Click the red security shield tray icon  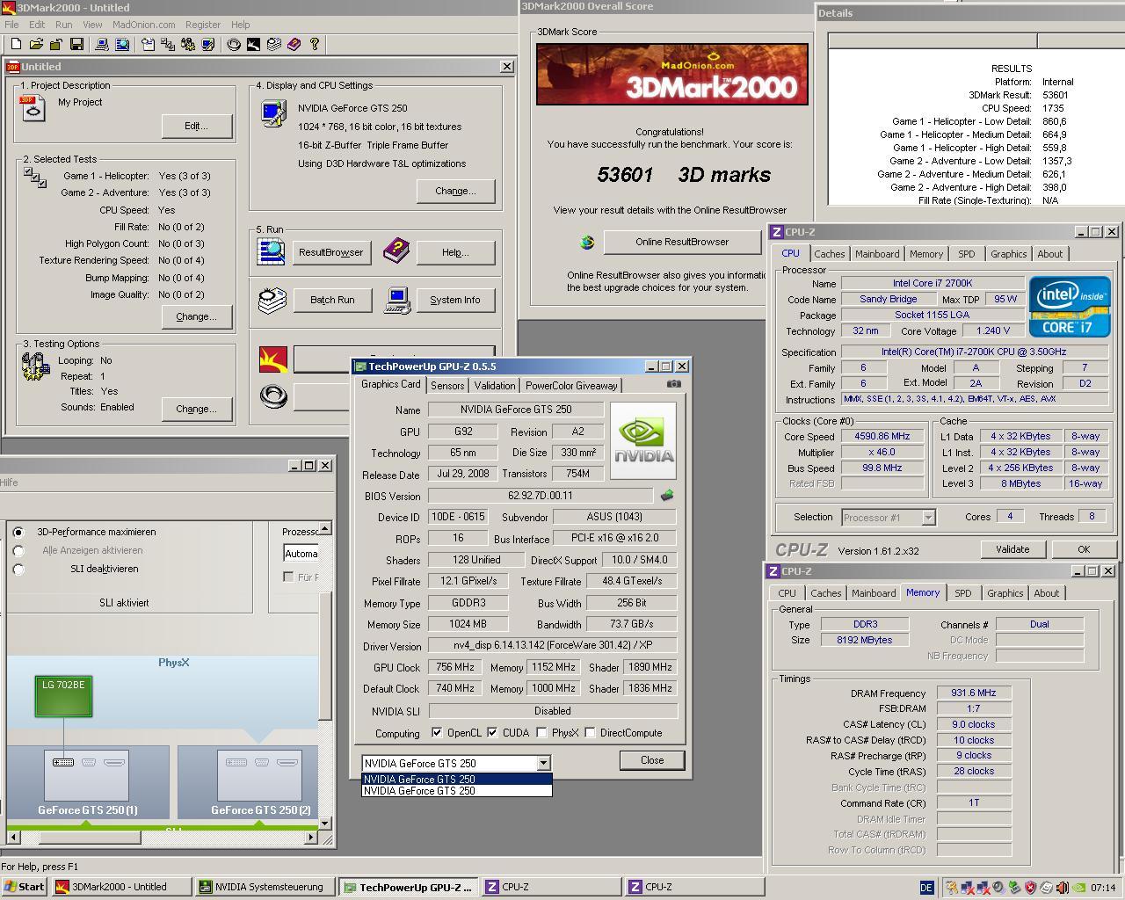point(1030,888)
